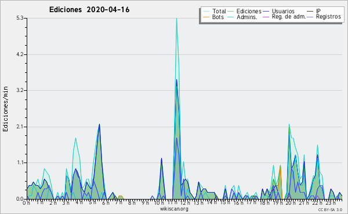Click the '0 h' x-axis label
The height and width of the screenshot is (214, 348).
tap(26, 202)
